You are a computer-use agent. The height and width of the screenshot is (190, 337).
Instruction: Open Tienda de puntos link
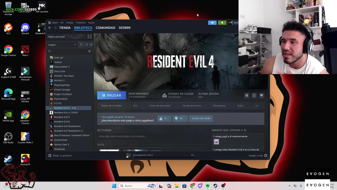(191, 106)
